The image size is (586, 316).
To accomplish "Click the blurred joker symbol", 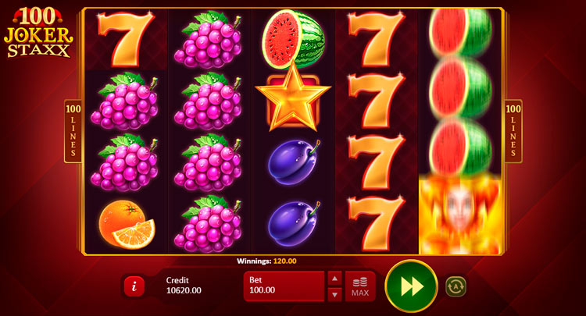I will pyautogui.click(x=460, y=216).
